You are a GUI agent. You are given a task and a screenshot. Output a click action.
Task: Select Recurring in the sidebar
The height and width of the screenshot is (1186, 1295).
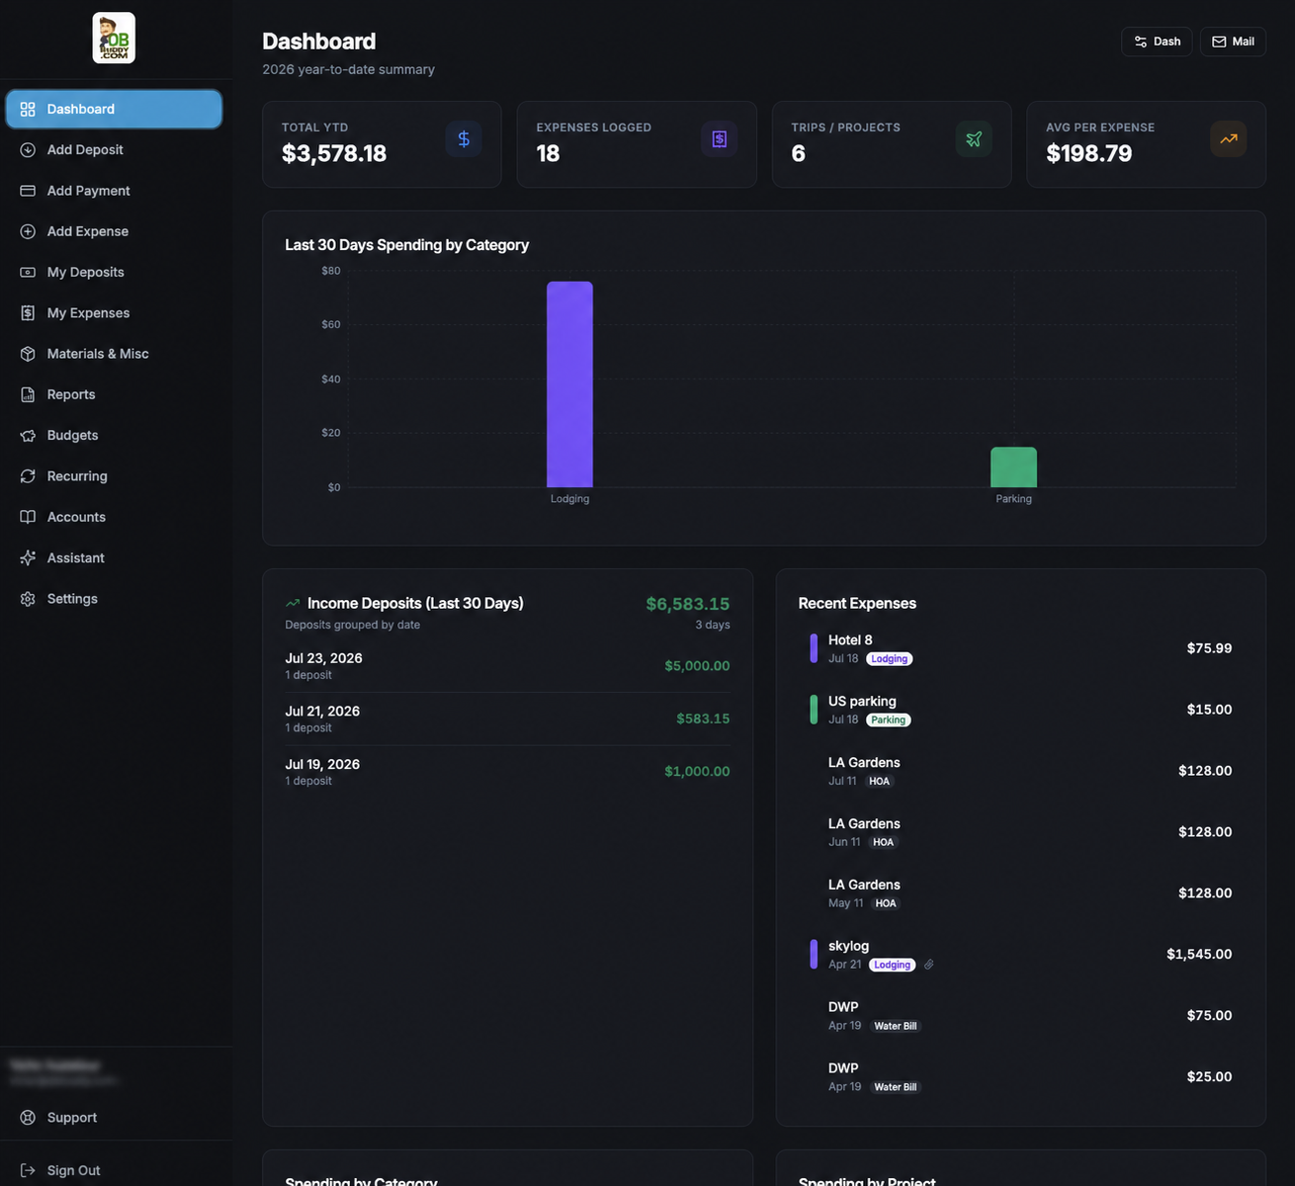(114, 475)
